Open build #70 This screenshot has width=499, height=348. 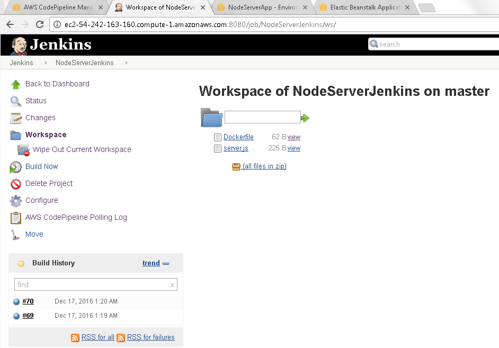point(28,301)
